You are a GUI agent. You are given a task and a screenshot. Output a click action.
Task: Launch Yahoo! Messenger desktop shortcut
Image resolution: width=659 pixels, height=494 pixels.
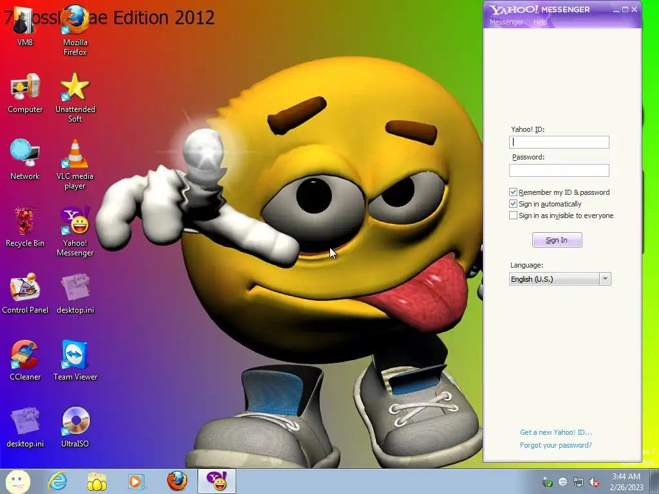(75, 231)
